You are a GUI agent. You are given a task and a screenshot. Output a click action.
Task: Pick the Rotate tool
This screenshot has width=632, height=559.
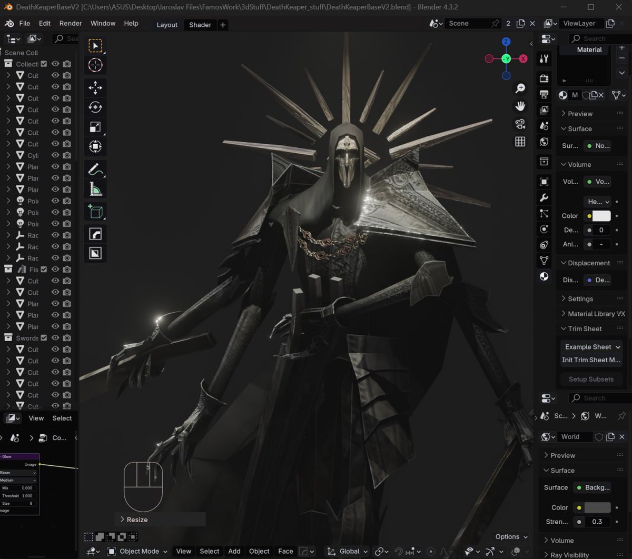pyautogui.click(x=95, y=107)
